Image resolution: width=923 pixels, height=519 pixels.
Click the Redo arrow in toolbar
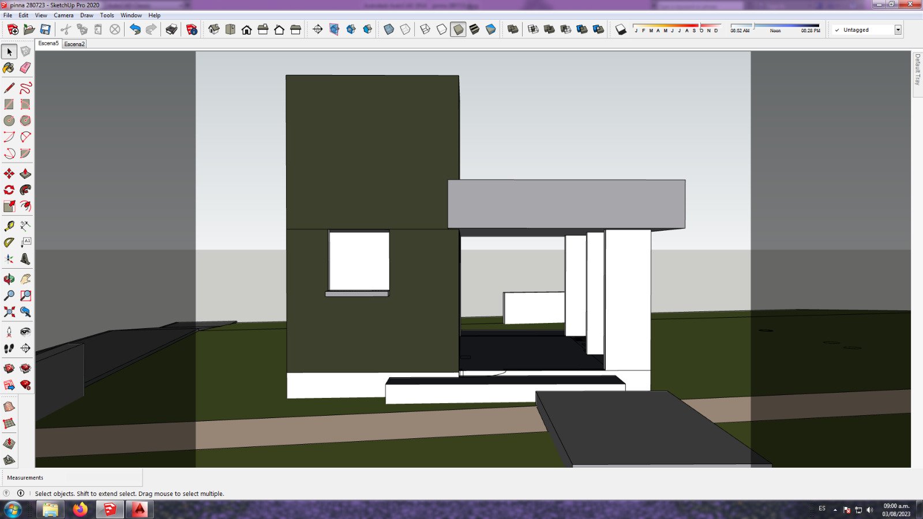click(x=151, y=29)
